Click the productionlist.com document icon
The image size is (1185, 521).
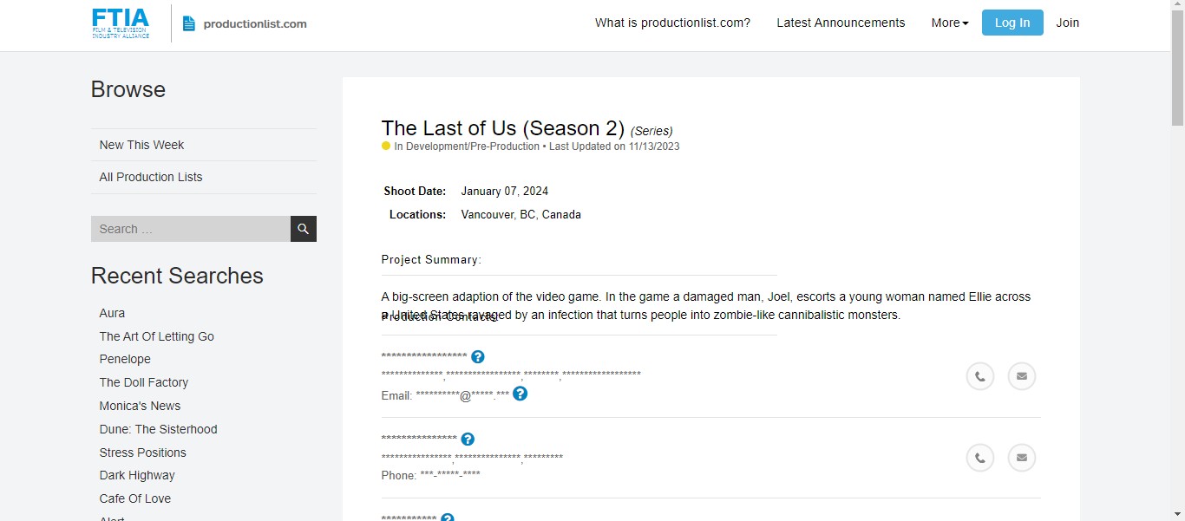click(x=189, y=24)
